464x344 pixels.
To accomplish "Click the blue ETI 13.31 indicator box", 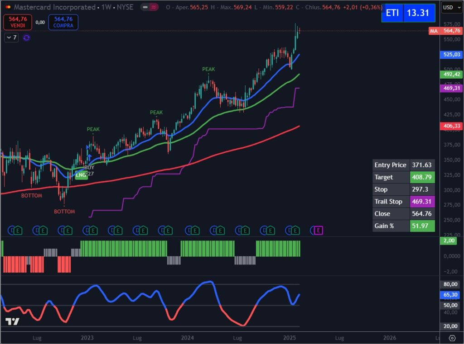I will [408, 13].
